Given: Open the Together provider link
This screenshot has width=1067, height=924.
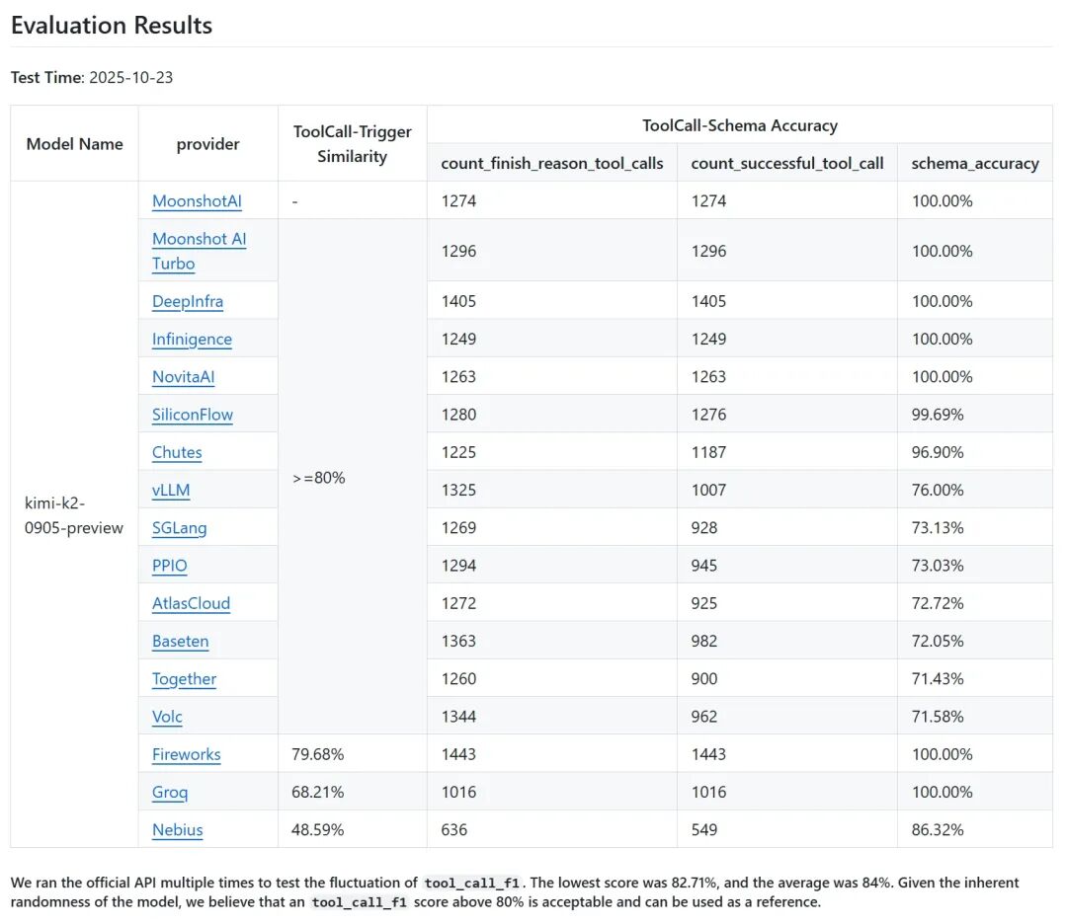Looking at the screenshot, I should pyautogui.click(x=184, y=679).
